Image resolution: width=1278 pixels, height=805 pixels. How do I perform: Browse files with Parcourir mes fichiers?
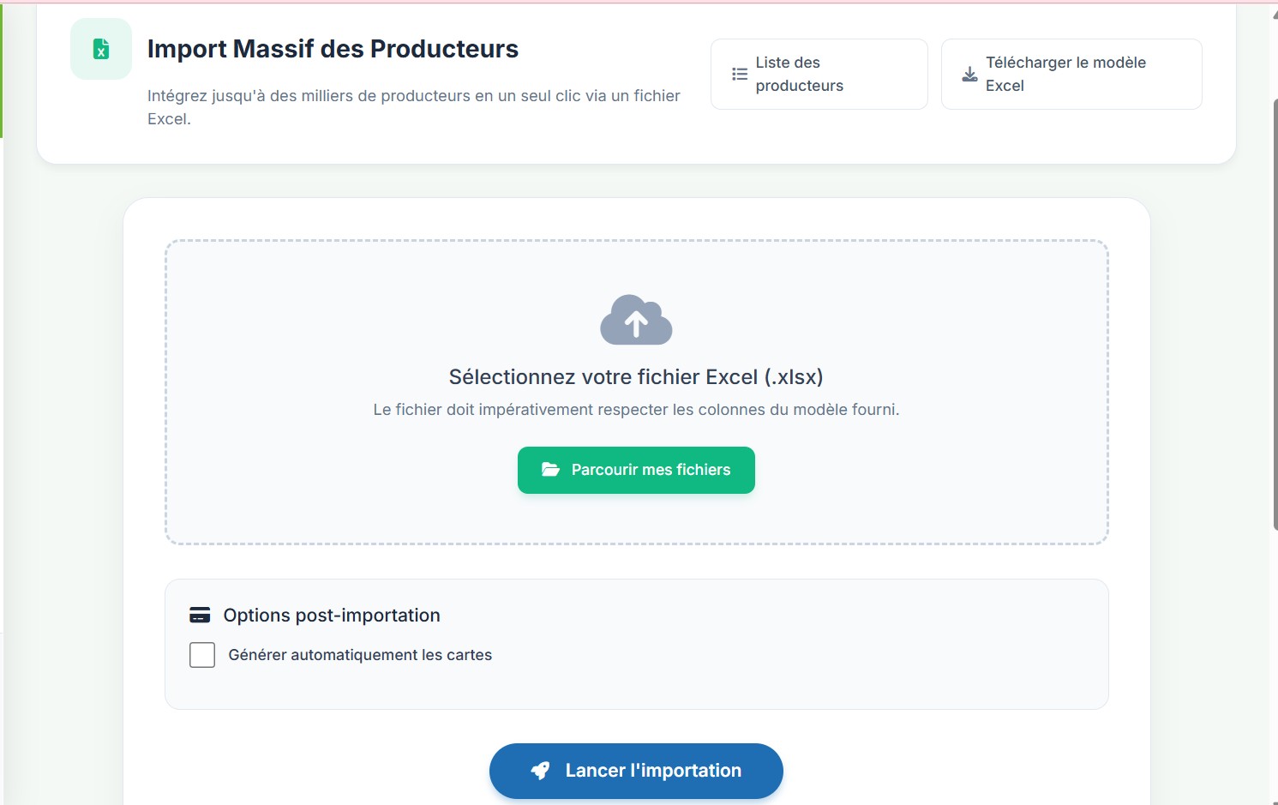(x=636, y=470)
